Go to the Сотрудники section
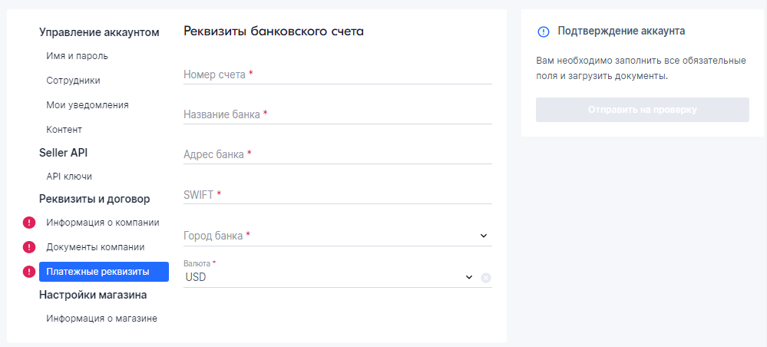 [x=74, y=81]
